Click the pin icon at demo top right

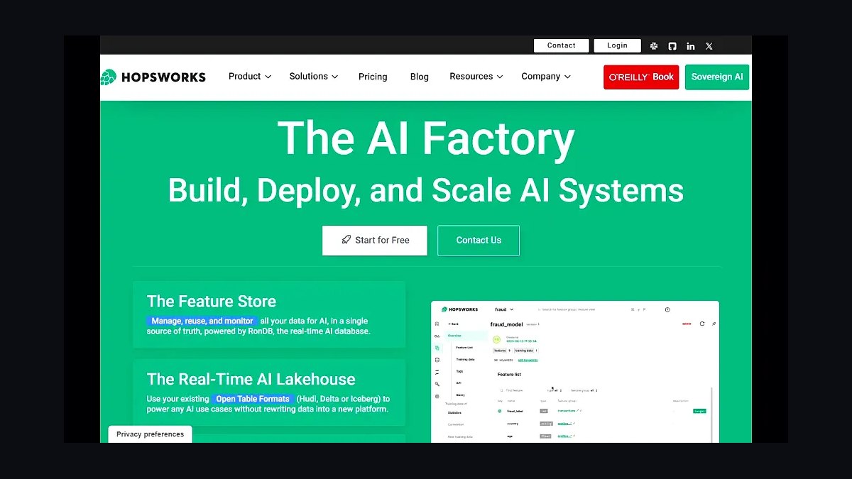tap(714, 324)
